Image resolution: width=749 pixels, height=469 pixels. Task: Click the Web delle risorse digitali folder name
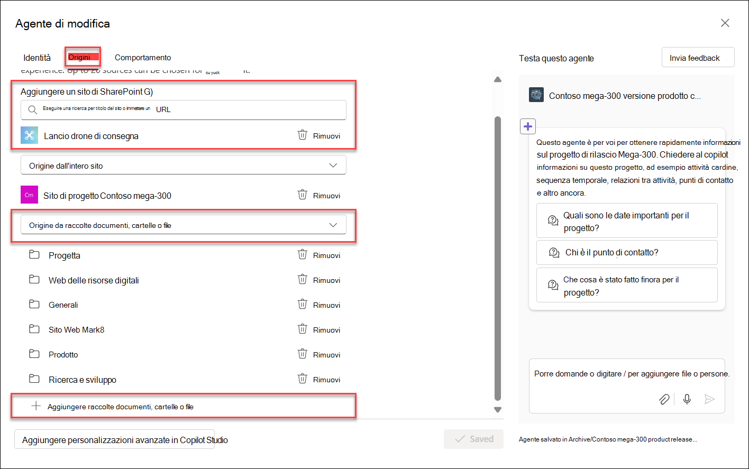pos(94,280)
